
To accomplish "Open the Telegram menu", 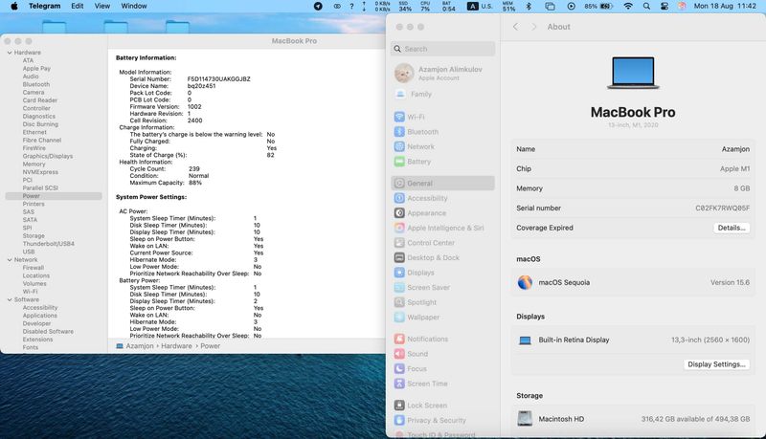I will tap(44, 6).
